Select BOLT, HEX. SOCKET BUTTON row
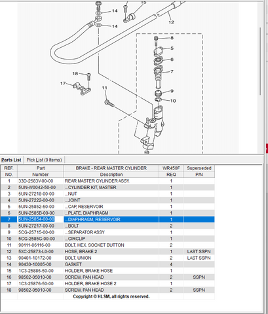The image size is (268, 314). point(107,245)
